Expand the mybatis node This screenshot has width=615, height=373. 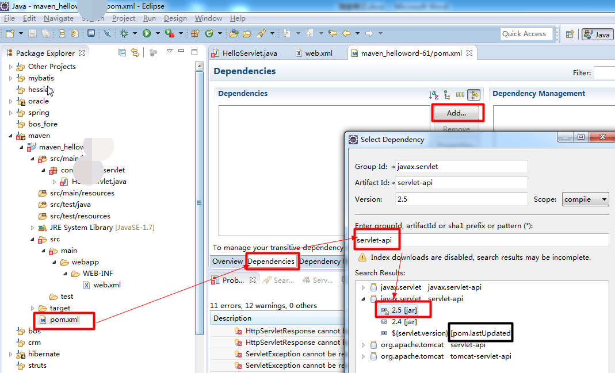(x=10, y=78)
